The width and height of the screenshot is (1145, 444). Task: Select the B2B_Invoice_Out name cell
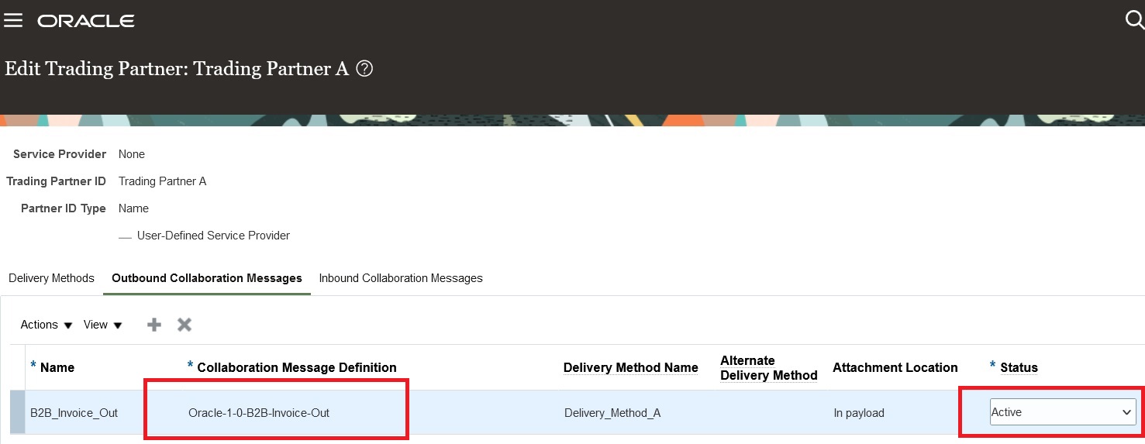(x=74, y=412)
